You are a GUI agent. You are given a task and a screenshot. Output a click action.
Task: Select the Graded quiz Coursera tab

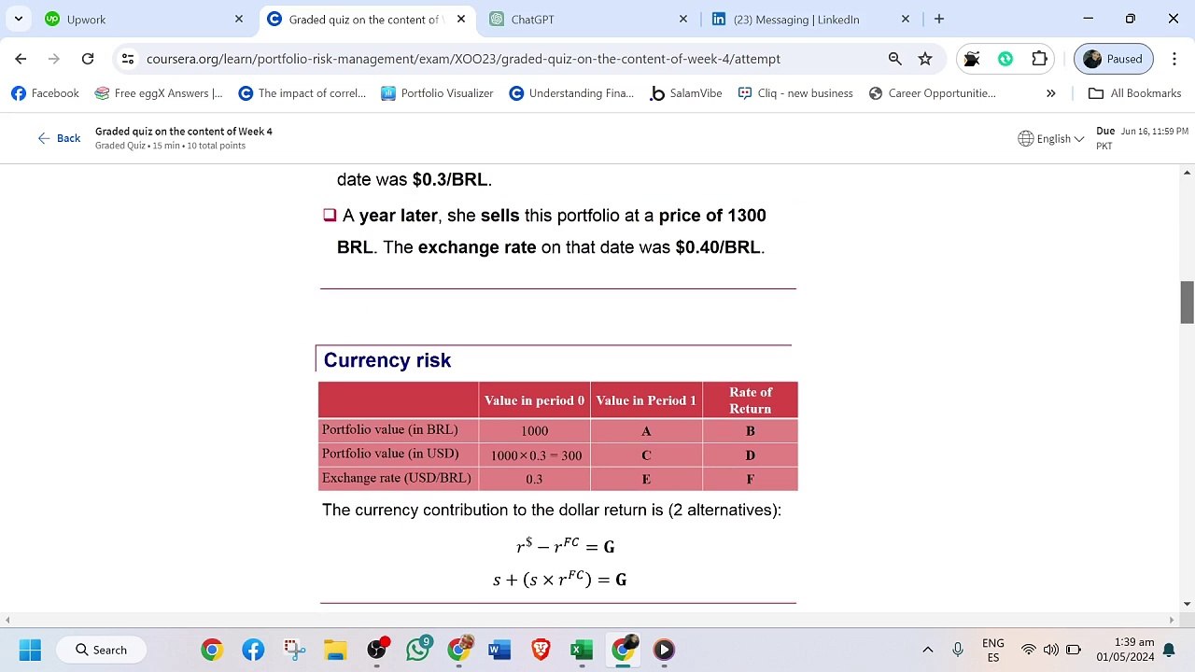click(x=367, y=19)
